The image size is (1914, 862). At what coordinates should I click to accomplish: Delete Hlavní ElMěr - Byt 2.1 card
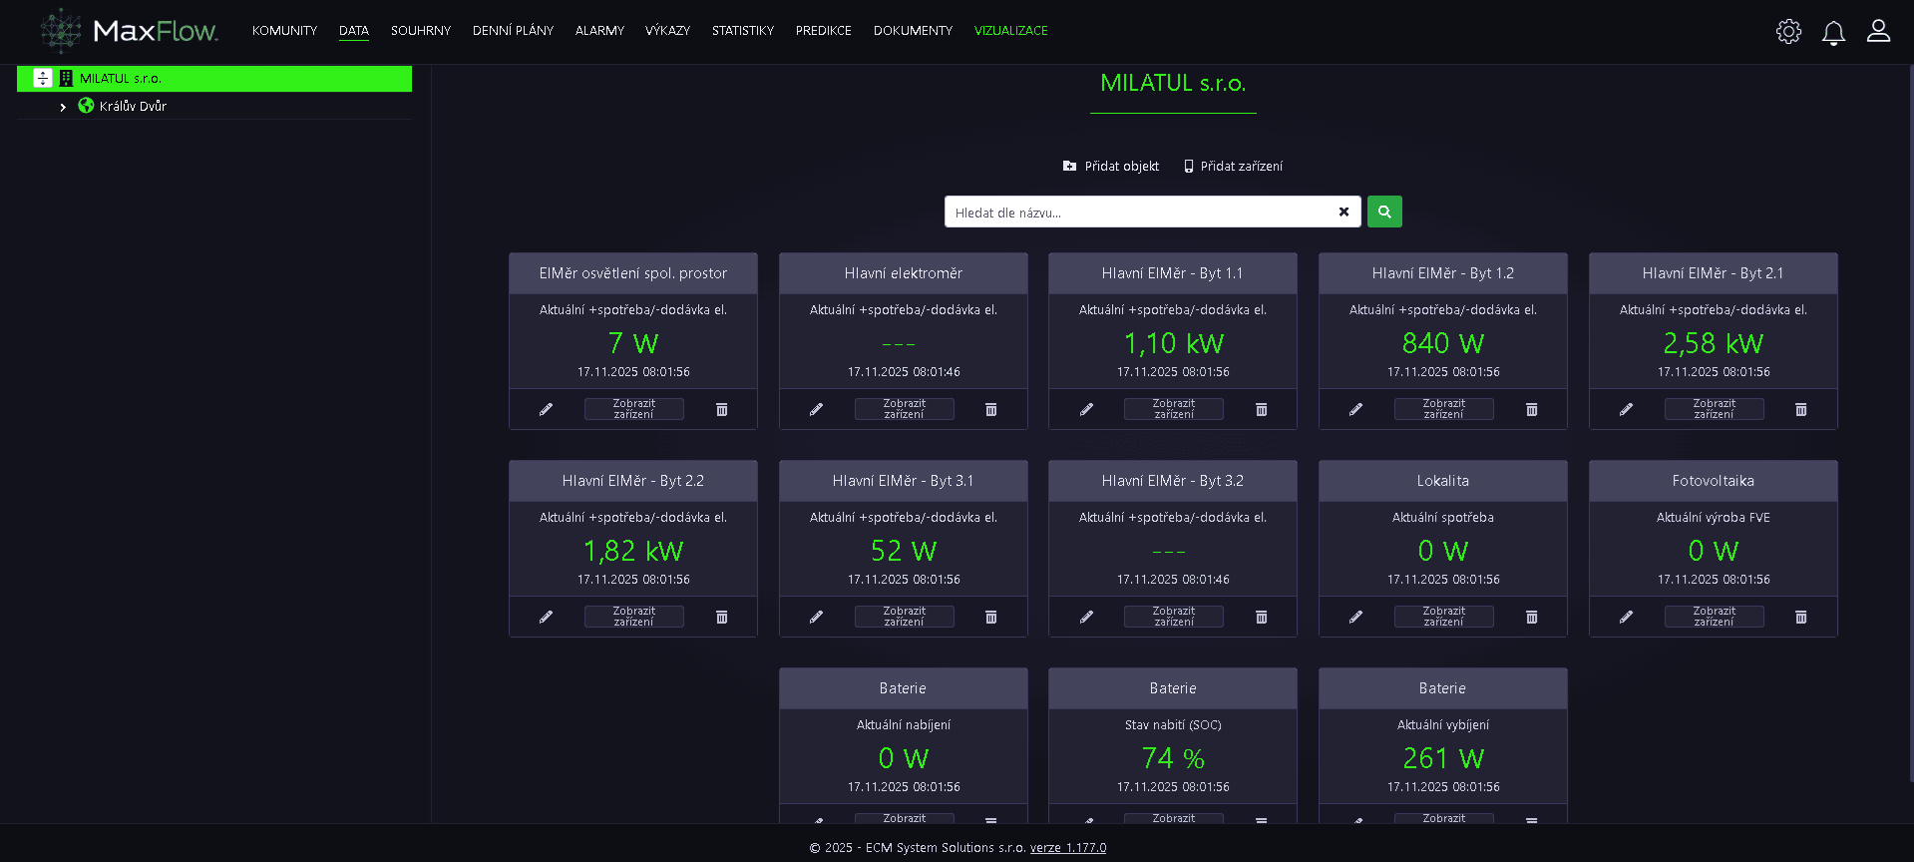pyautogui.click(x=1801, y=409)
